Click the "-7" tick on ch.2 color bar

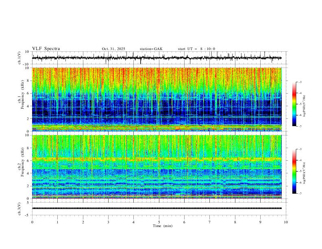[x=300, y=193]
